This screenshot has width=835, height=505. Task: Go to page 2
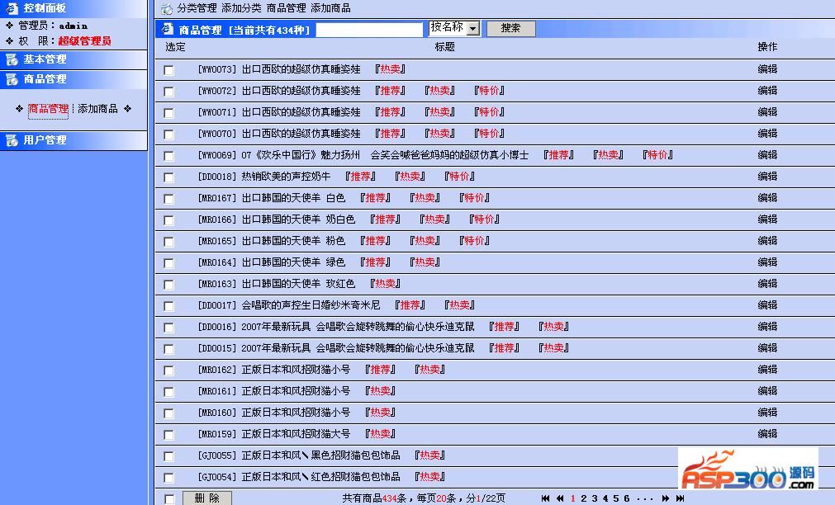tap(584, 498)
